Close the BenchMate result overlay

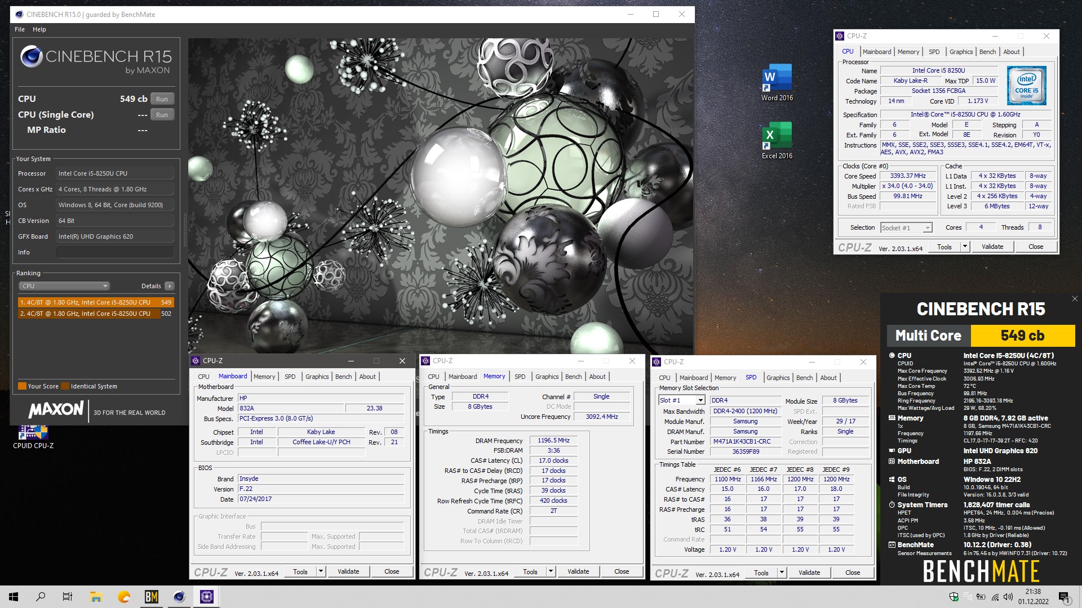click(1074, 299)
